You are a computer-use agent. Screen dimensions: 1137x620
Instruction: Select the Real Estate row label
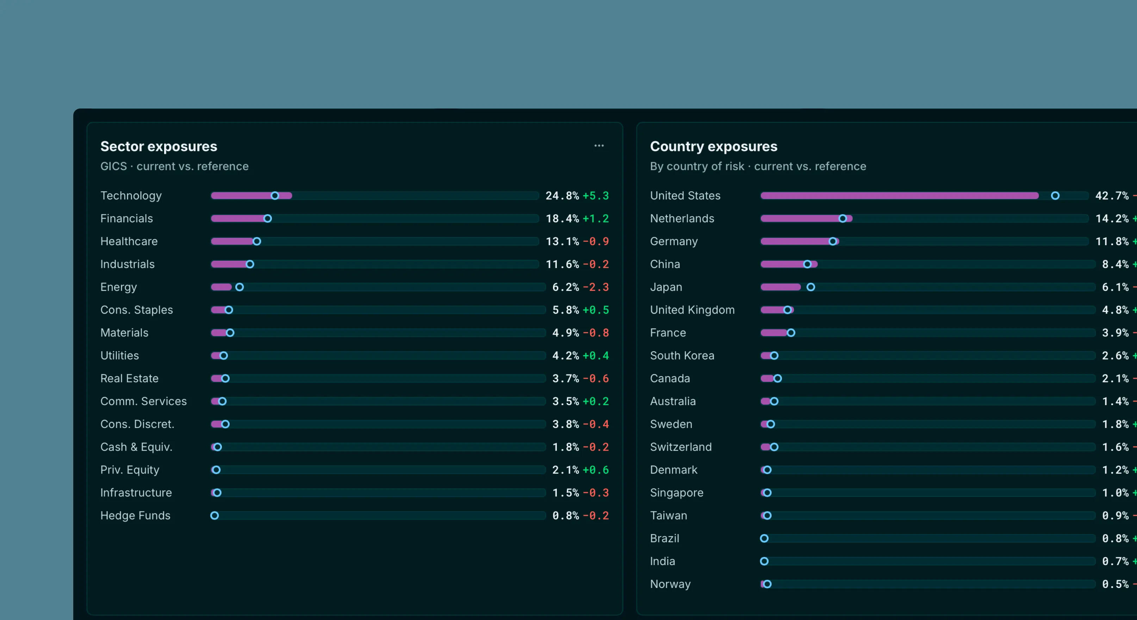(x=129, y=379)
